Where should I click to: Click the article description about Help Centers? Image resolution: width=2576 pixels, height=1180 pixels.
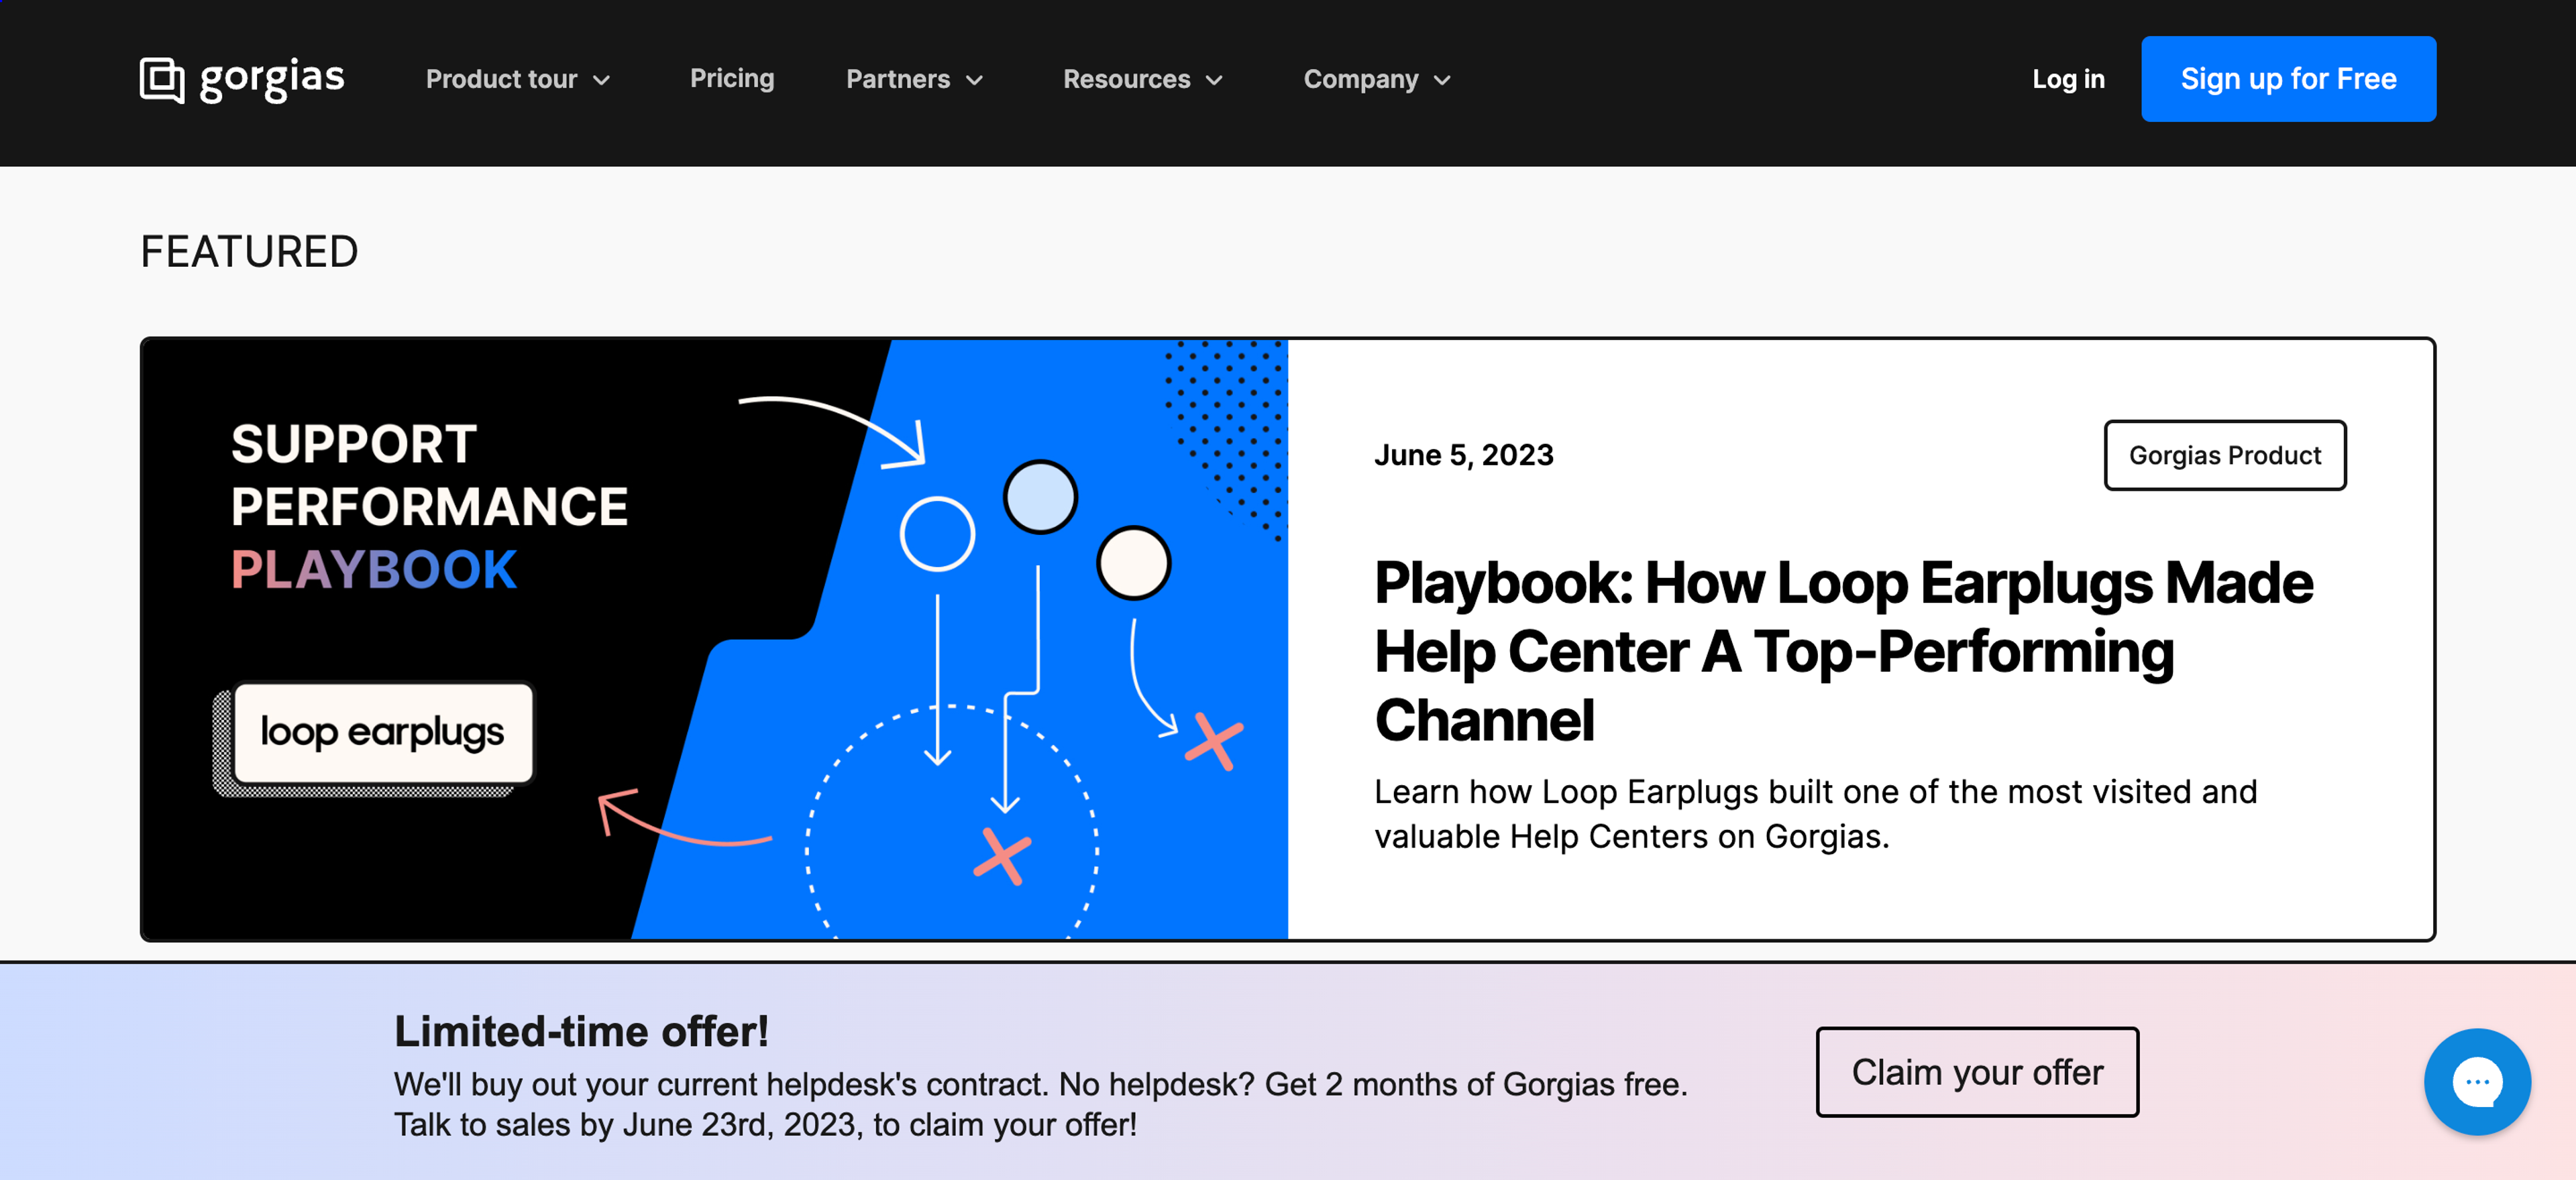(1815, 813)
